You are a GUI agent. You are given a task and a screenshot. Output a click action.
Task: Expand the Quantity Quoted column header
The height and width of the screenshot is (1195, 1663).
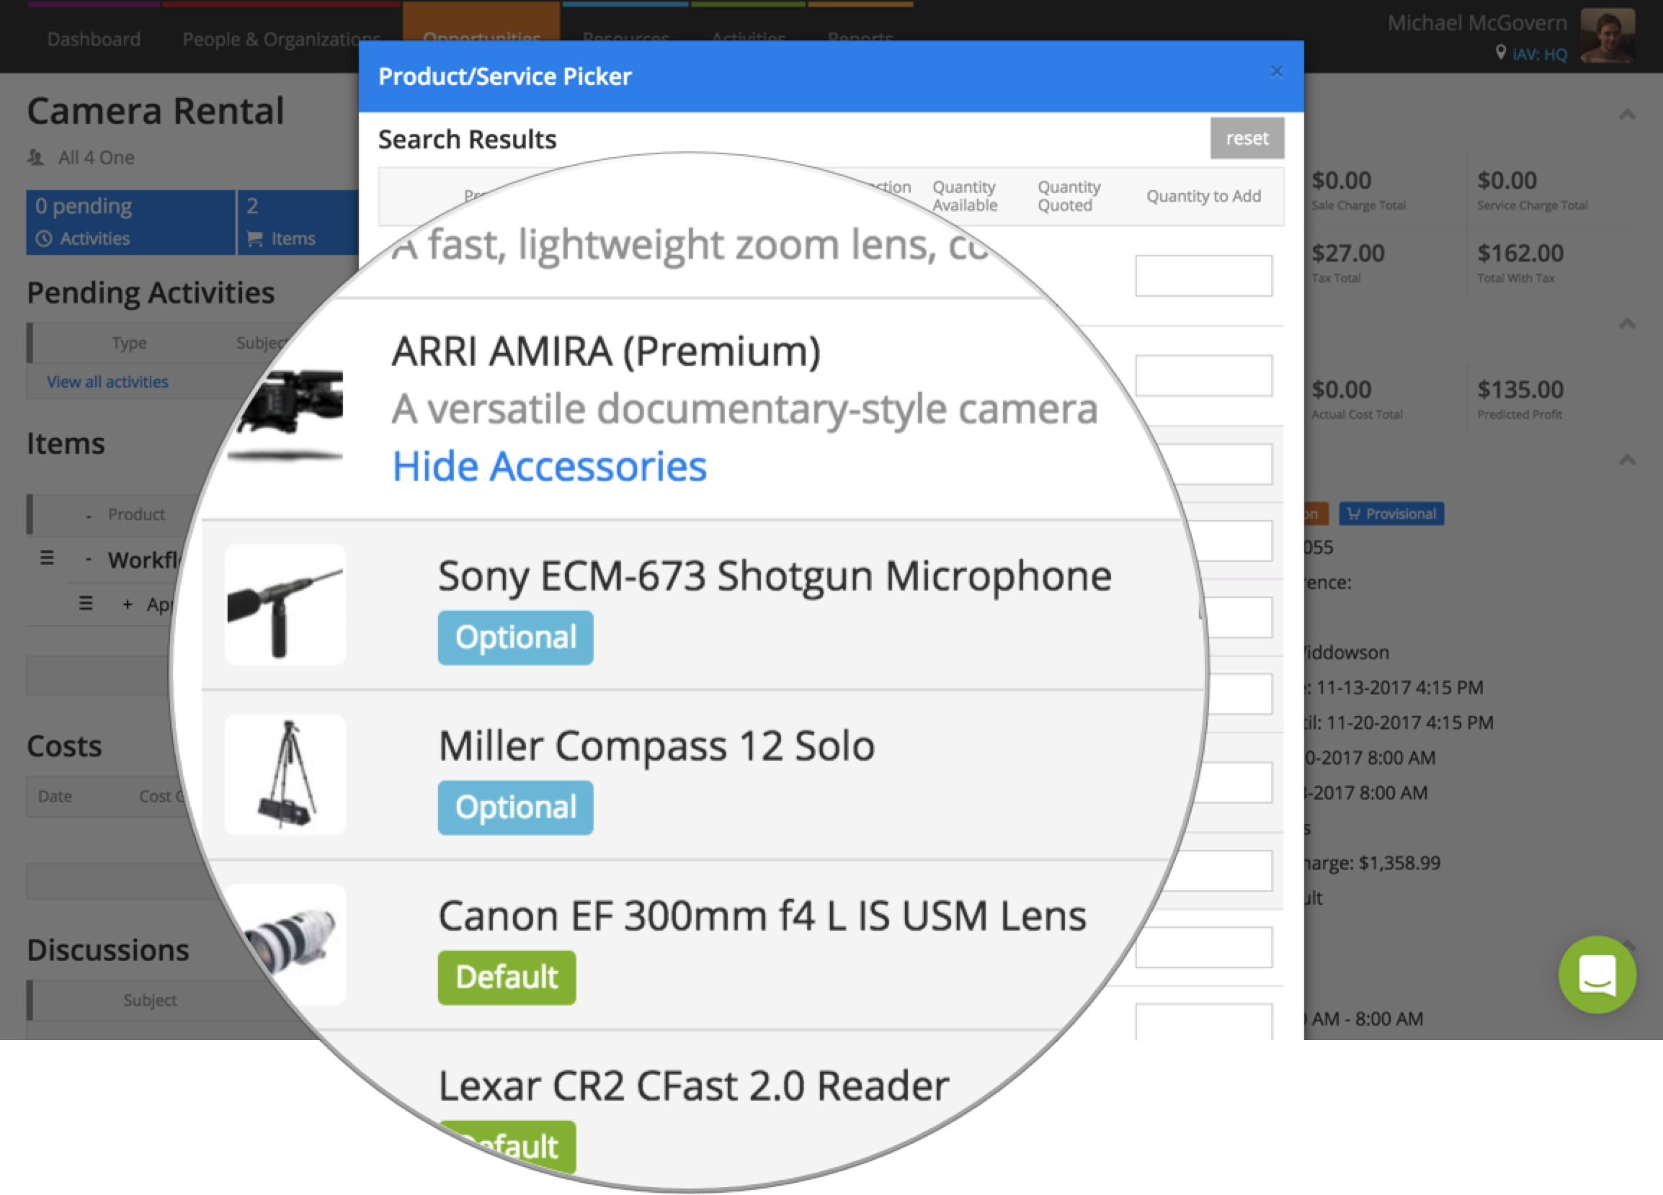1069,196
